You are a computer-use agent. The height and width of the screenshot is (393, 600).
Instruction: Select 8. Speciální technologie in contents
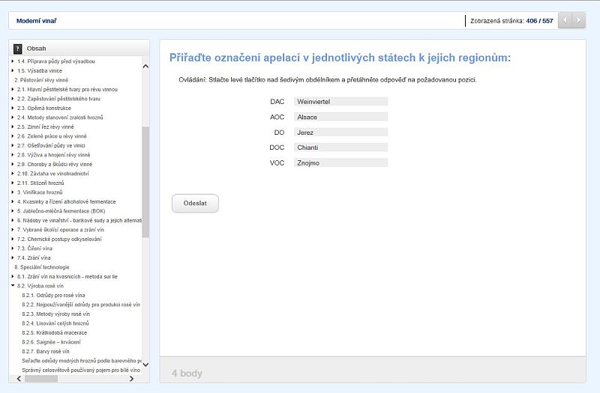pyautogui.click(x=42, y=267)
